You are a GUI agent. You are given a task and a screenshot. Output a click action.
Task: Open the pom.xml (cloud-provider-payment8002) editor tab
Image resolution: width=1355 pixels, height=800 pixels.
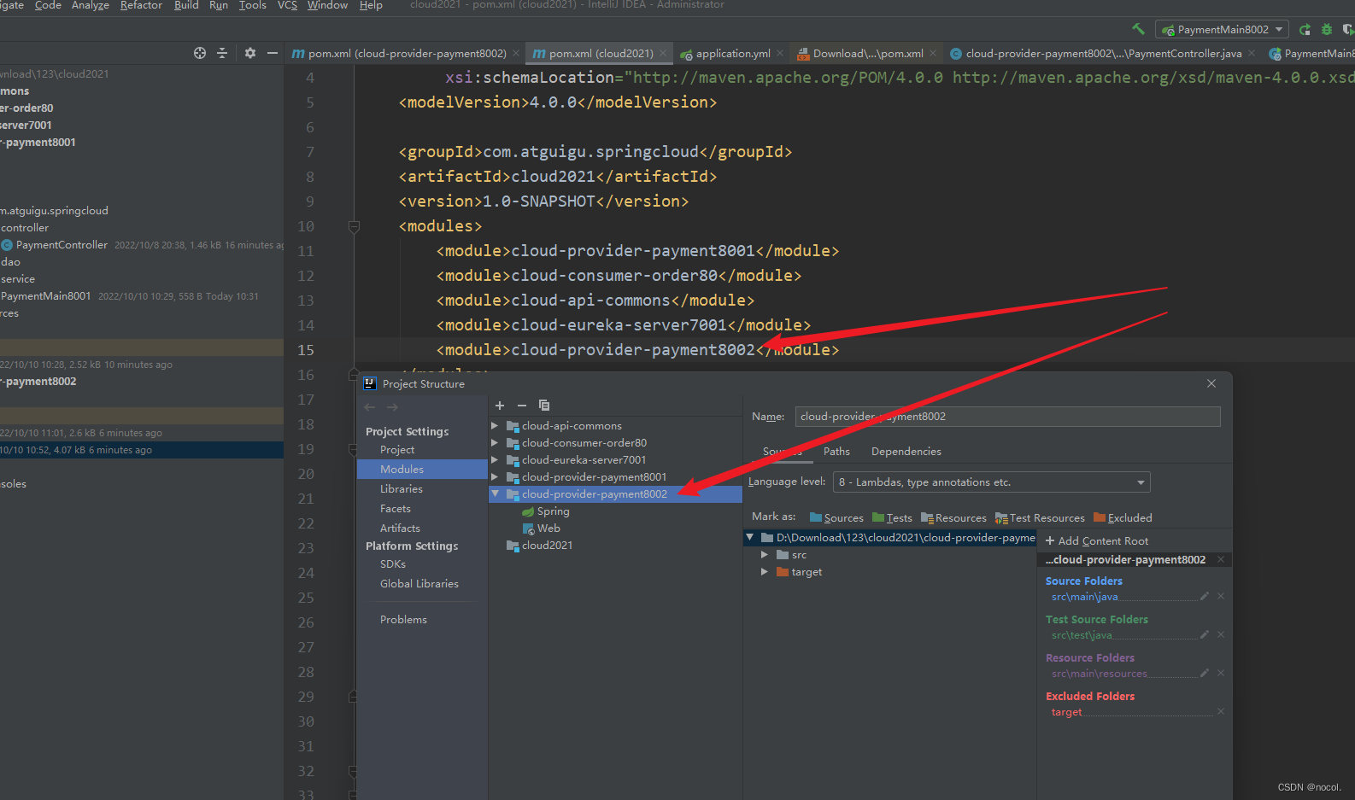click(407, 53)
